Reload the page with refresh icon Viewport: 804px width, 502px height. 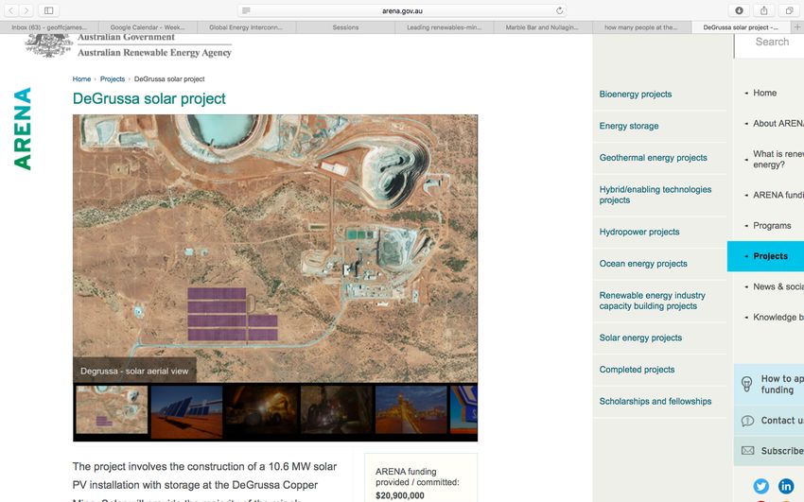click(559, 10)
